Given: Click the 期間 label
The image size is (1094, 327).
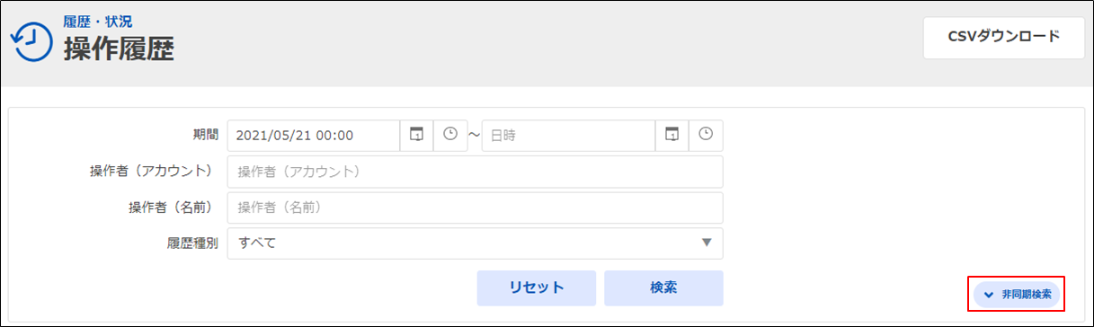Looking at the screenshot, I should 206,135.
